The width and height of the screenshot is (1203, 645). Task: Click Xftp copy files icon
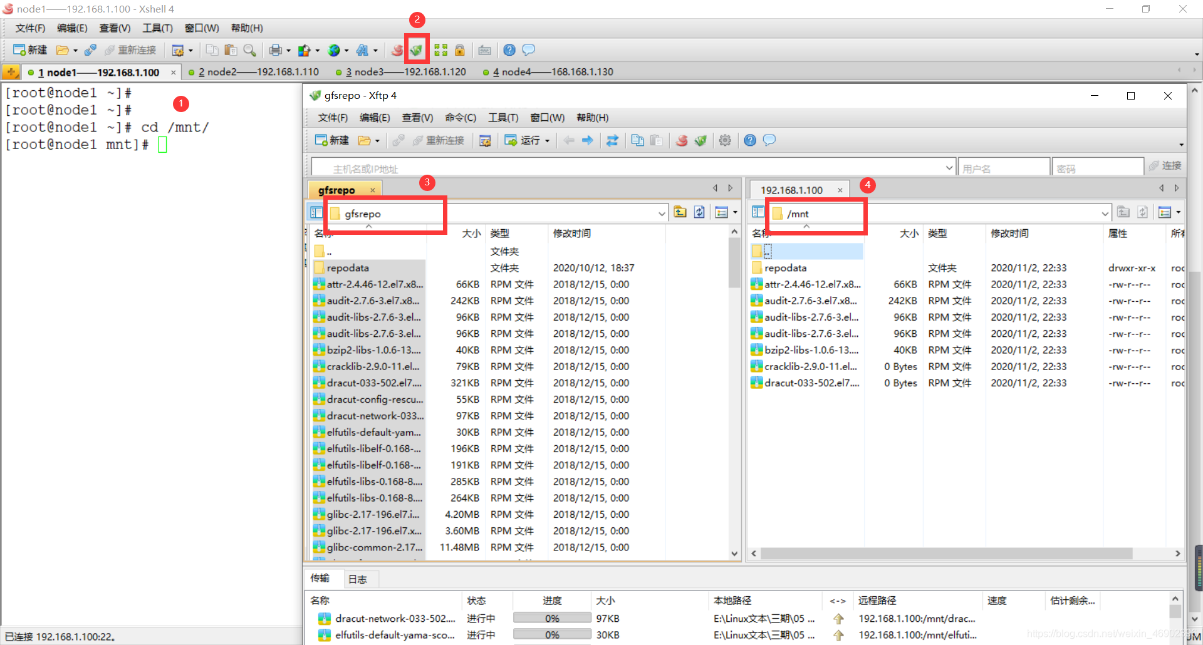[637, 140]
